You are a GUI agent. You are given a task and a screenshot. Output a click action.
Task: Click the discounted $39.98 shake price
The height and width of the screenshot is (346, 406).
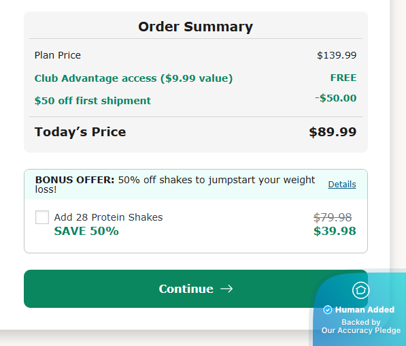point(335,231)
